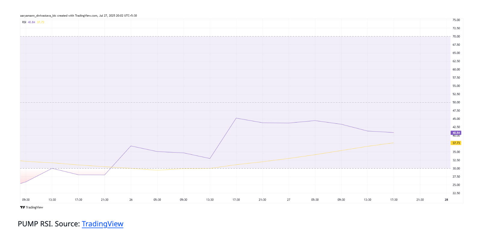Click the 75.00 label on price scale
Screen dimensions: 478x242
[x=456, y=20]
